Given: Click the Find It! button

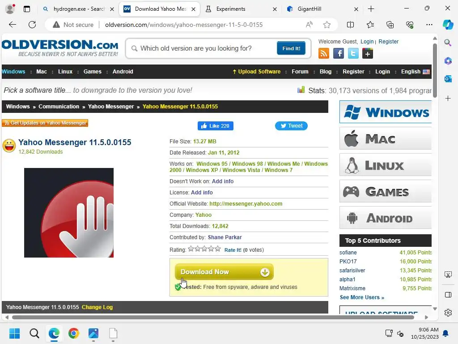Looking at the screenshot, I should [291, 48].
